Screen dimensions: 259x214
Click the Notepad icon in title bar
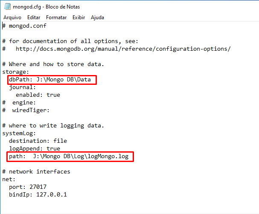click(x=7, y=6)
